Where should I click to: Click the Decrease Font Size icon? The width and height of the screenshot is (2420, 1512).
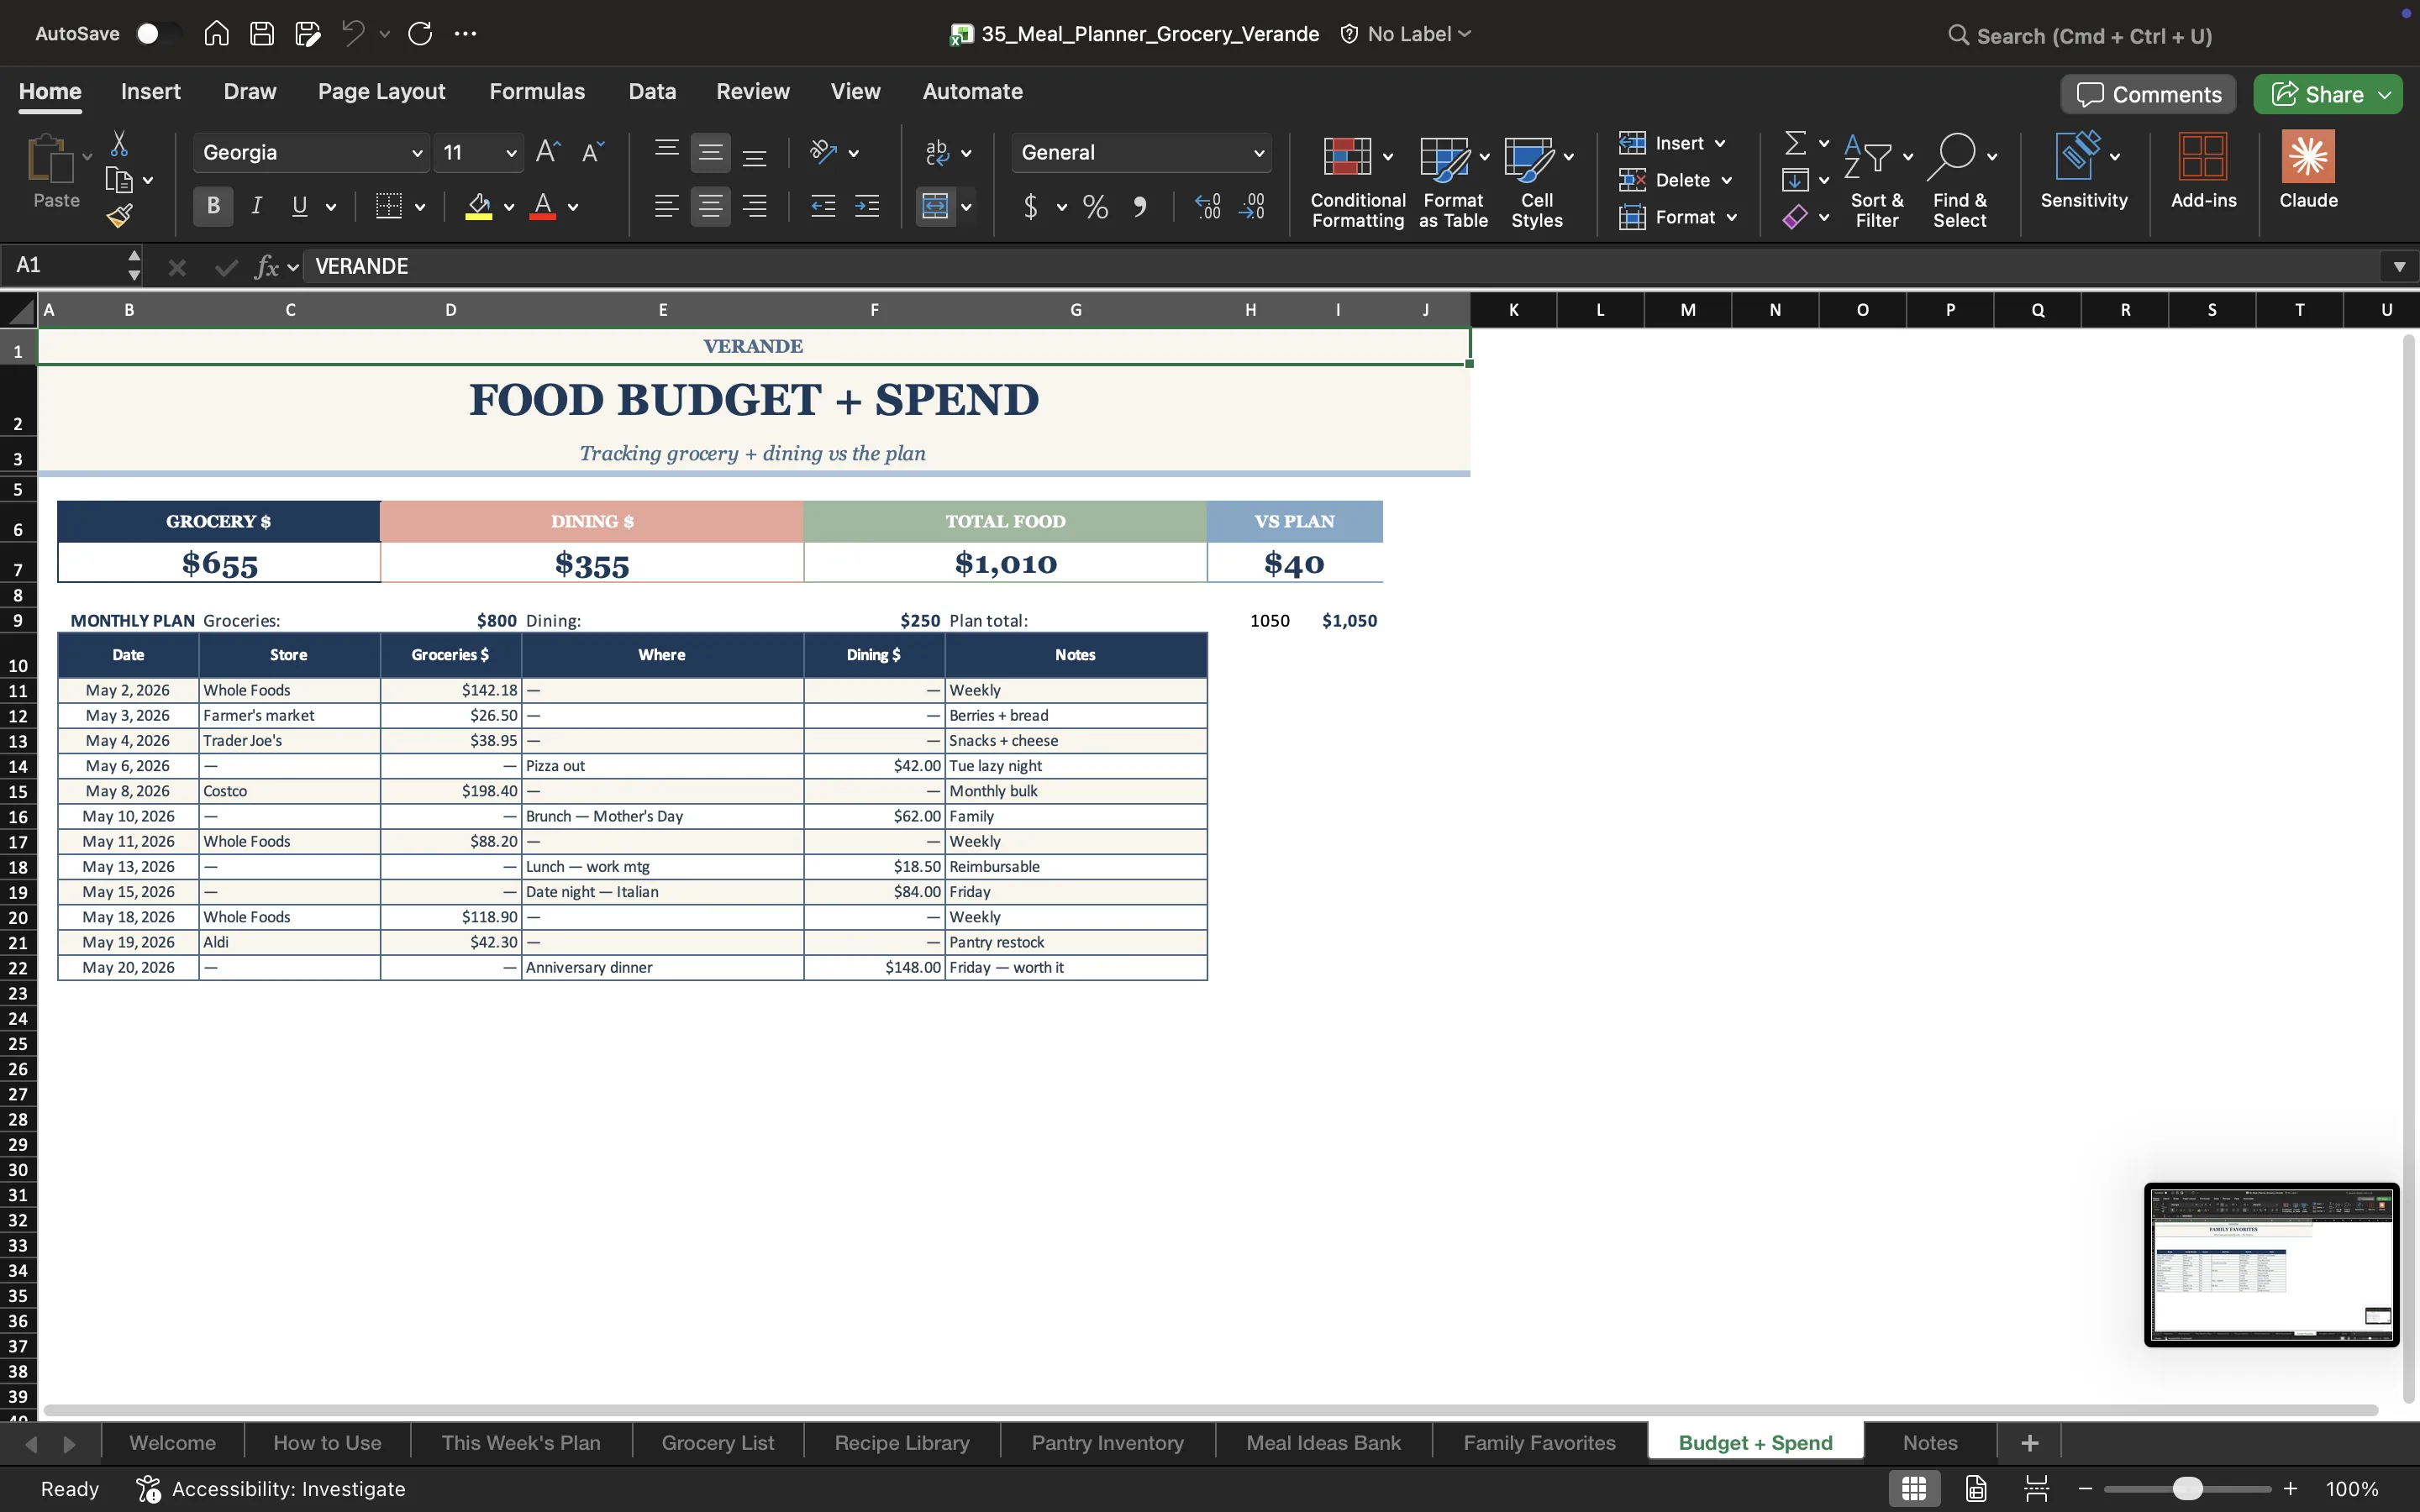593,152
